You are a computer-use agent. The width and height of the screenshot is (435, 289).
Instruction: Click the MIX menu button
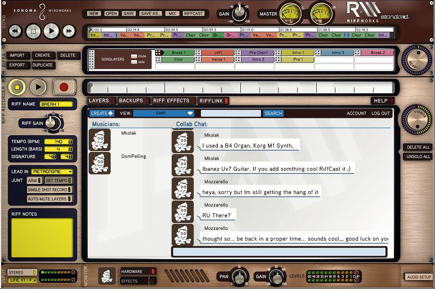click(172, 14)
